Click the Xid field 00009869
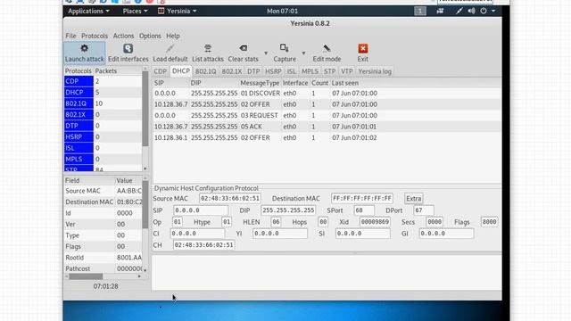Viewport: 571px width, 321px height. click(x=375, y=222)
